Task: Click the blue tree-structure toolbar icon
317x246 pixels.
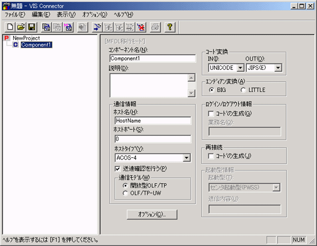Action: (97, 26)
